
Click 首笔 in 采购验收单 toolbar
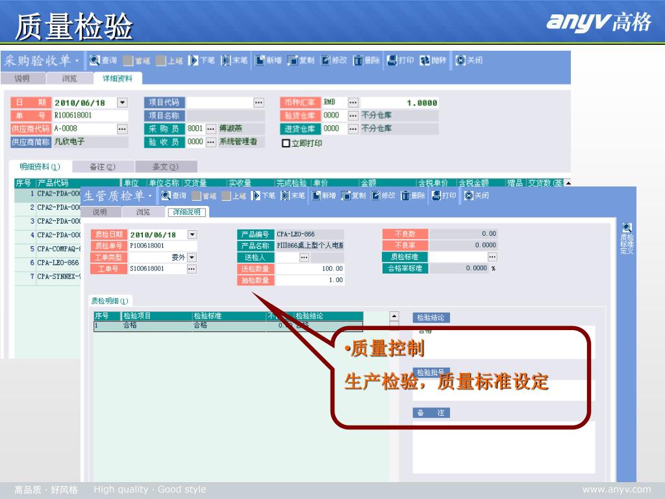(136, 60)
